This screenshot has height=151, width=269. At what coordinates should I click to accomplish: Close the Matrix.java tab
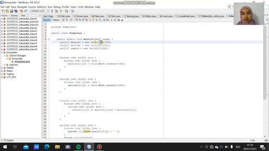(158, 16)
